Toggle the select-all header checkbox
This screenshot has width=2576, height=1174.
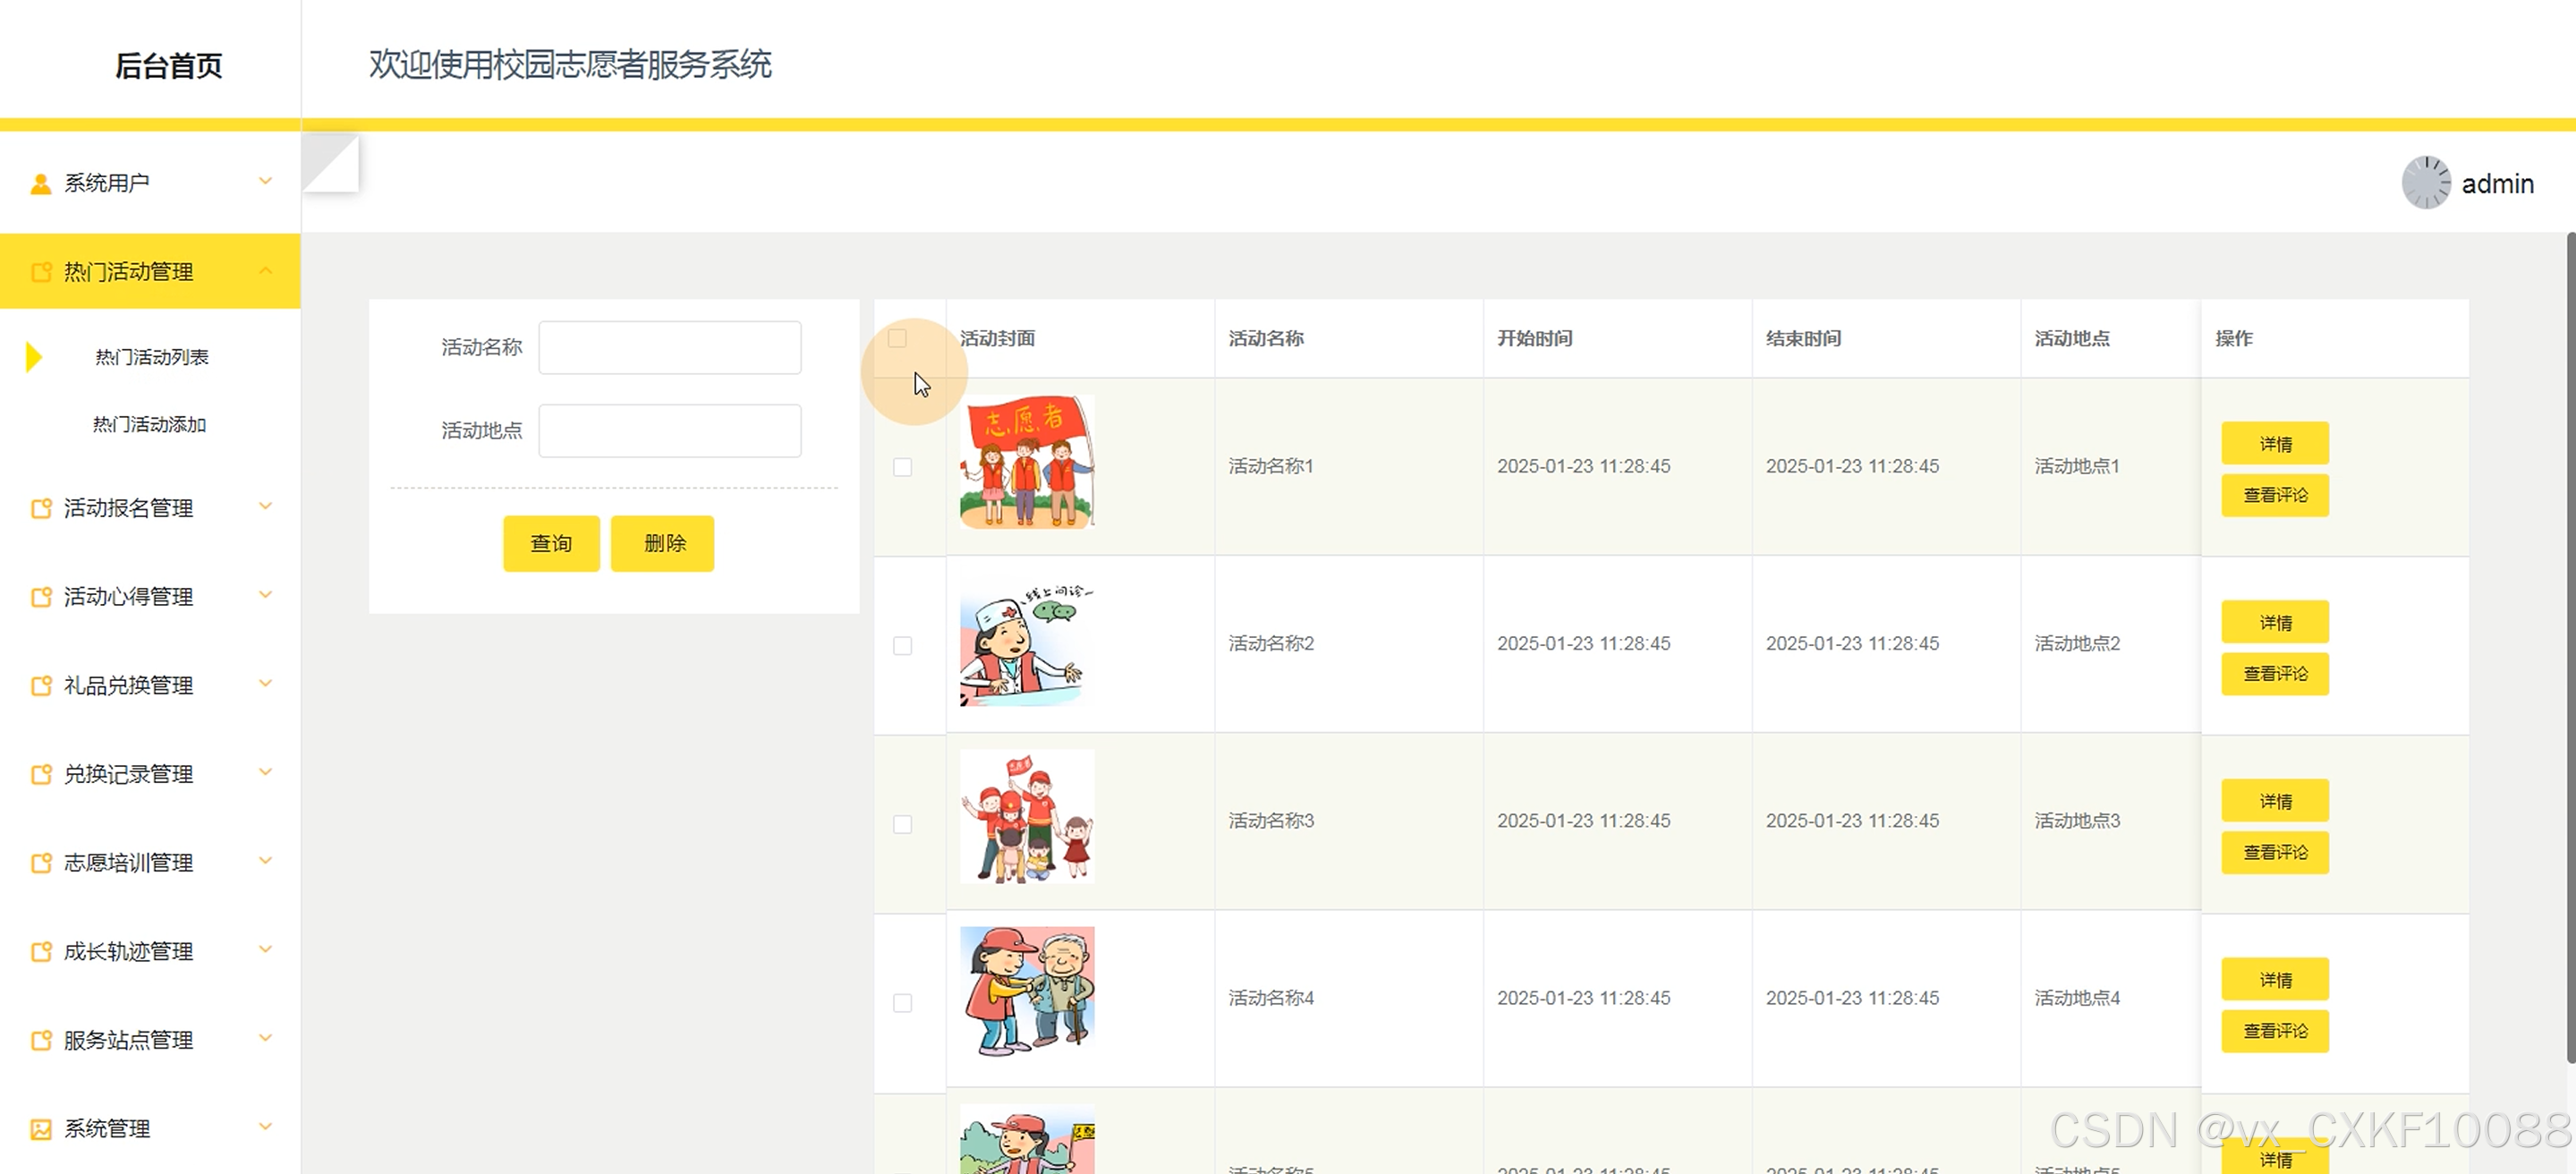coord(897,338)
